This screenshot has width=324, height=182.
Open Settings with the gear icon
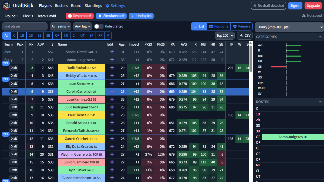(115, 5)
